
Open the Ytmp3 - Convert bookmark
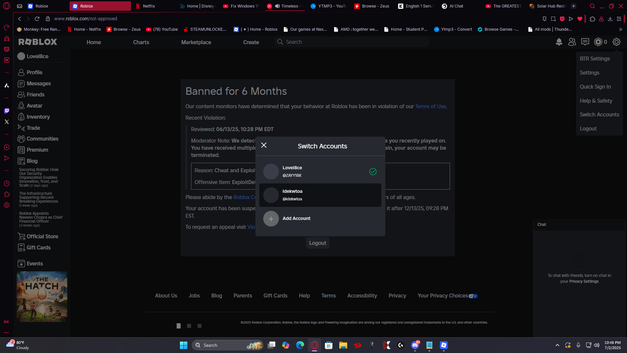(453, 29)
